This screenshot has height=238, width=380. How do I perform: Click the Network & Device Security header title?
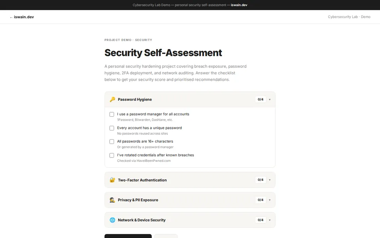click(x=142, y=220)
